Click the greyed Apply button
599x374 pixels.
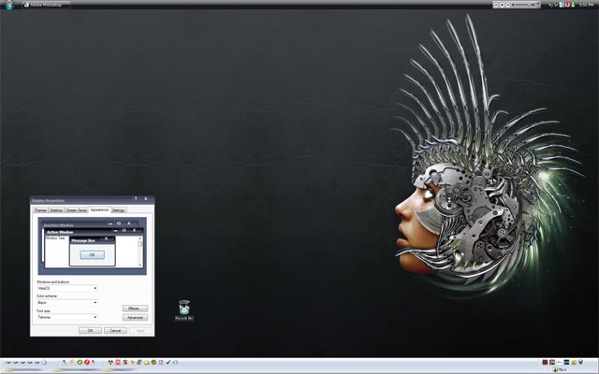click(140, 330)
